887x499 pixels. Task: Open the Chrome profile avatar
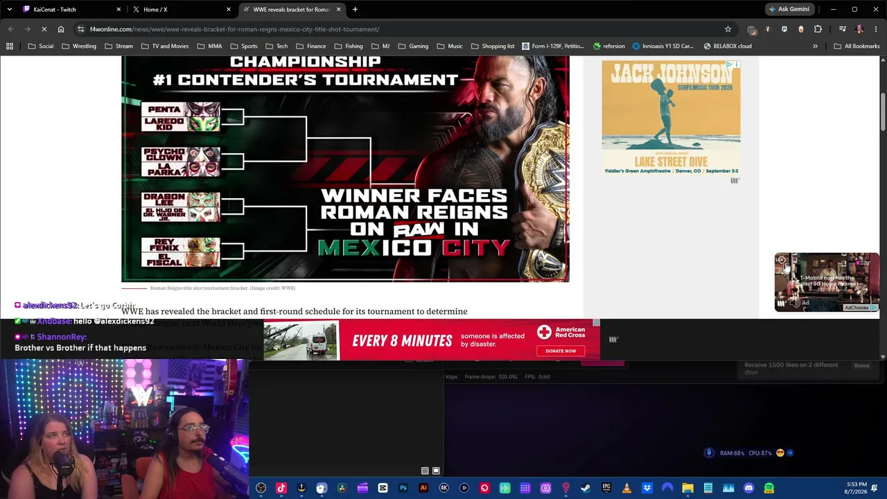tap(859, 29)
